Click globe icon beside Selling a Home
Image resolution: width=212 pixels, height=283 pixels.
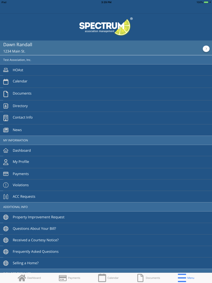[x=6, y=263]
